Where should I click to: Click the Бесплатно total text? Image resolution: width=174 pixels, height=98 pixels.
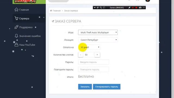(x=86, y=76)
